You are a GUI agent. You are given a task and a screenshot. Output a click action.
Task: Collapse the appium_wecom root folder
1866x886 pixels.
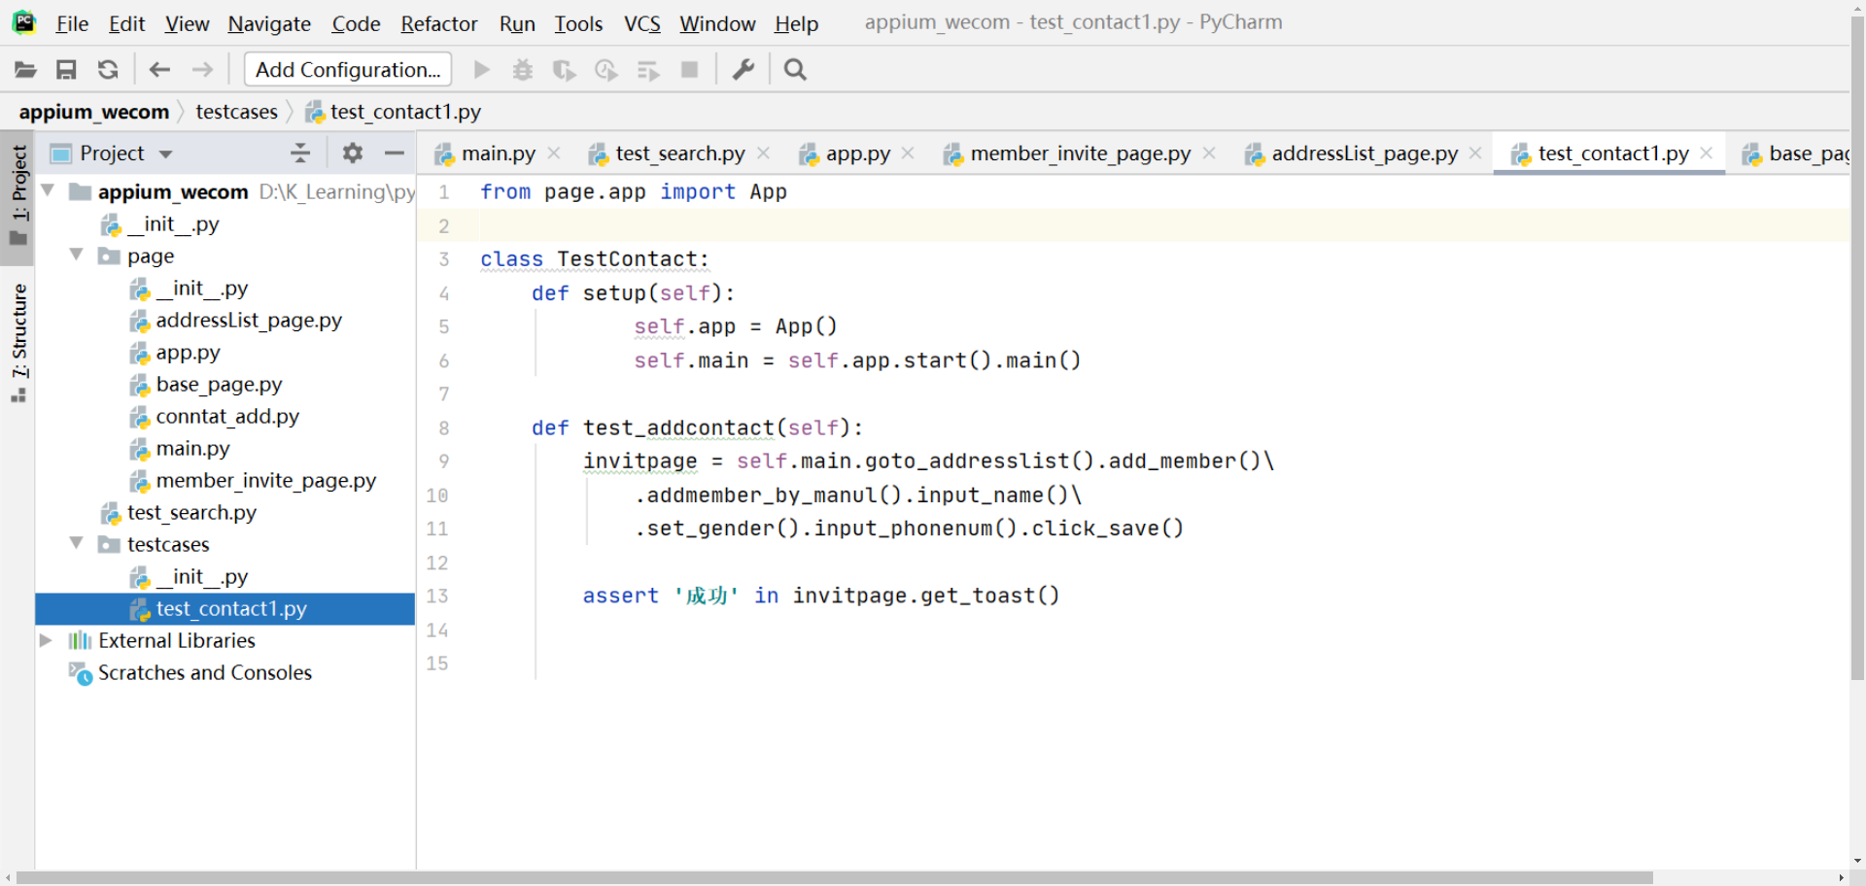tap(47, 191)
